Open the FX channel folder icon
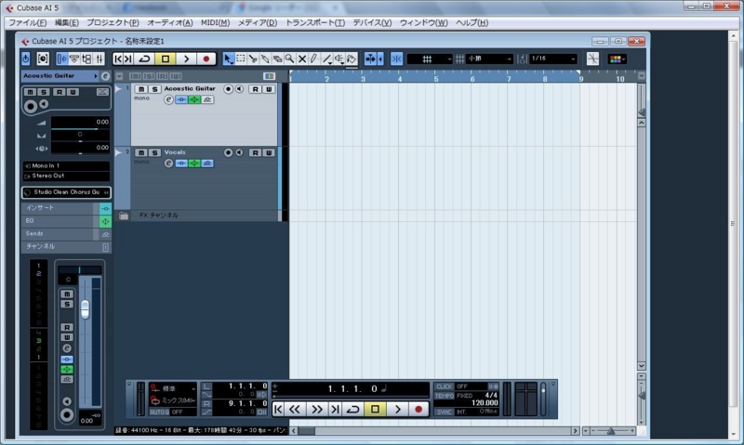This screenshot has height=445, width=744. [x=124, y=216]
